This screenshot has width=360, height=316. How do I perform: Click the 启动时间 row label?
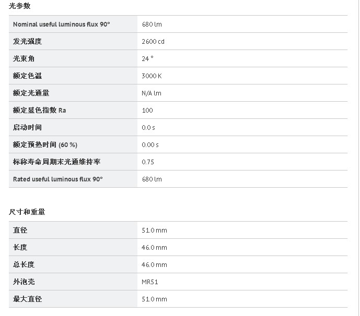(x=27, y=127)
